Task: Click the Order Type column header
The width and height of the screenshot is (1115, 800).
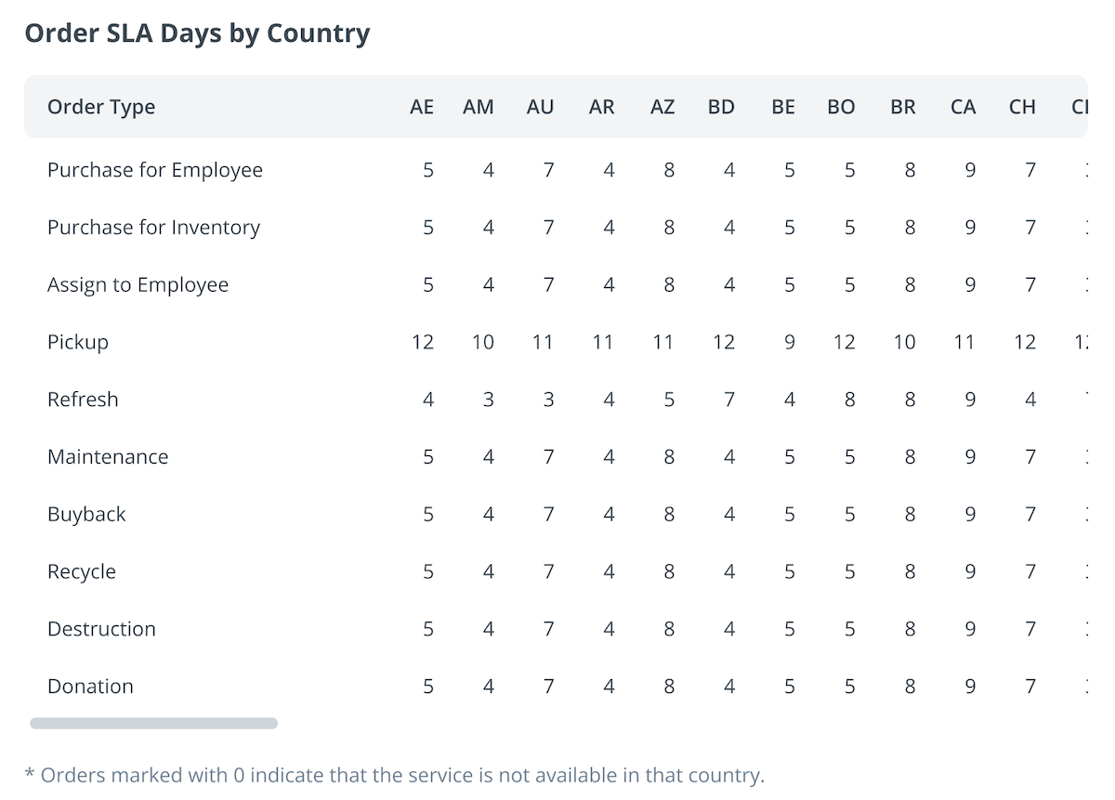Action: click(x=101, y=107)
